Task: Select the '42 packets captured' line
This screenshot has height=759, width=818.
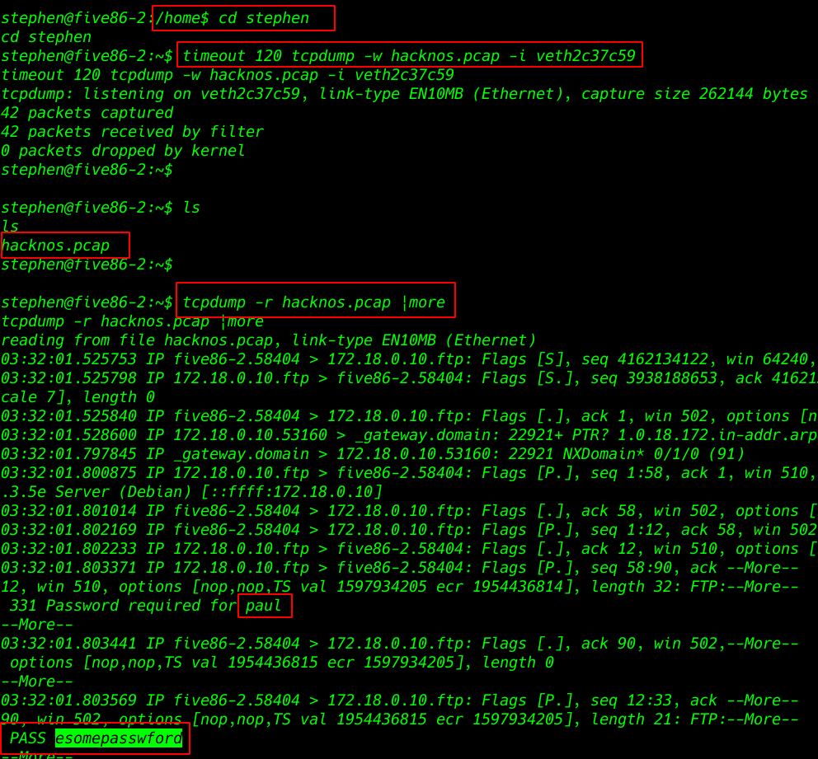Action: coord(87,113)
